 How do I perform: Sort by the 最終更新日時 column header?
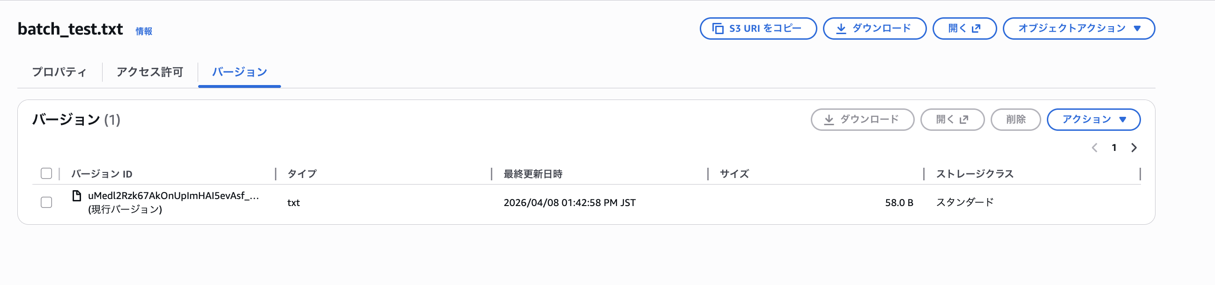tap(533, 174)
